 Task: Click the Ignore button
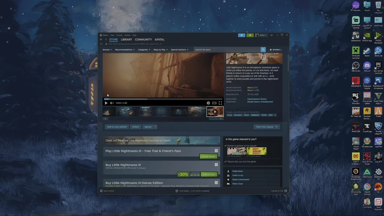(x=148, y=127)
